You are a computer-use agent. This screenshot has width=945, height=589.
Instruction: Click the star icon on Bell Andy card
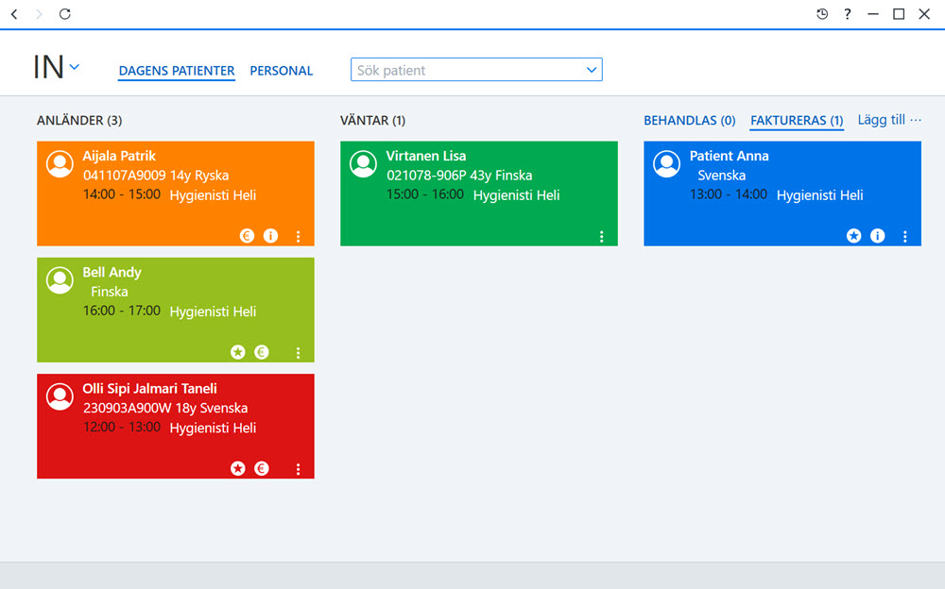(x=238, y=352)
